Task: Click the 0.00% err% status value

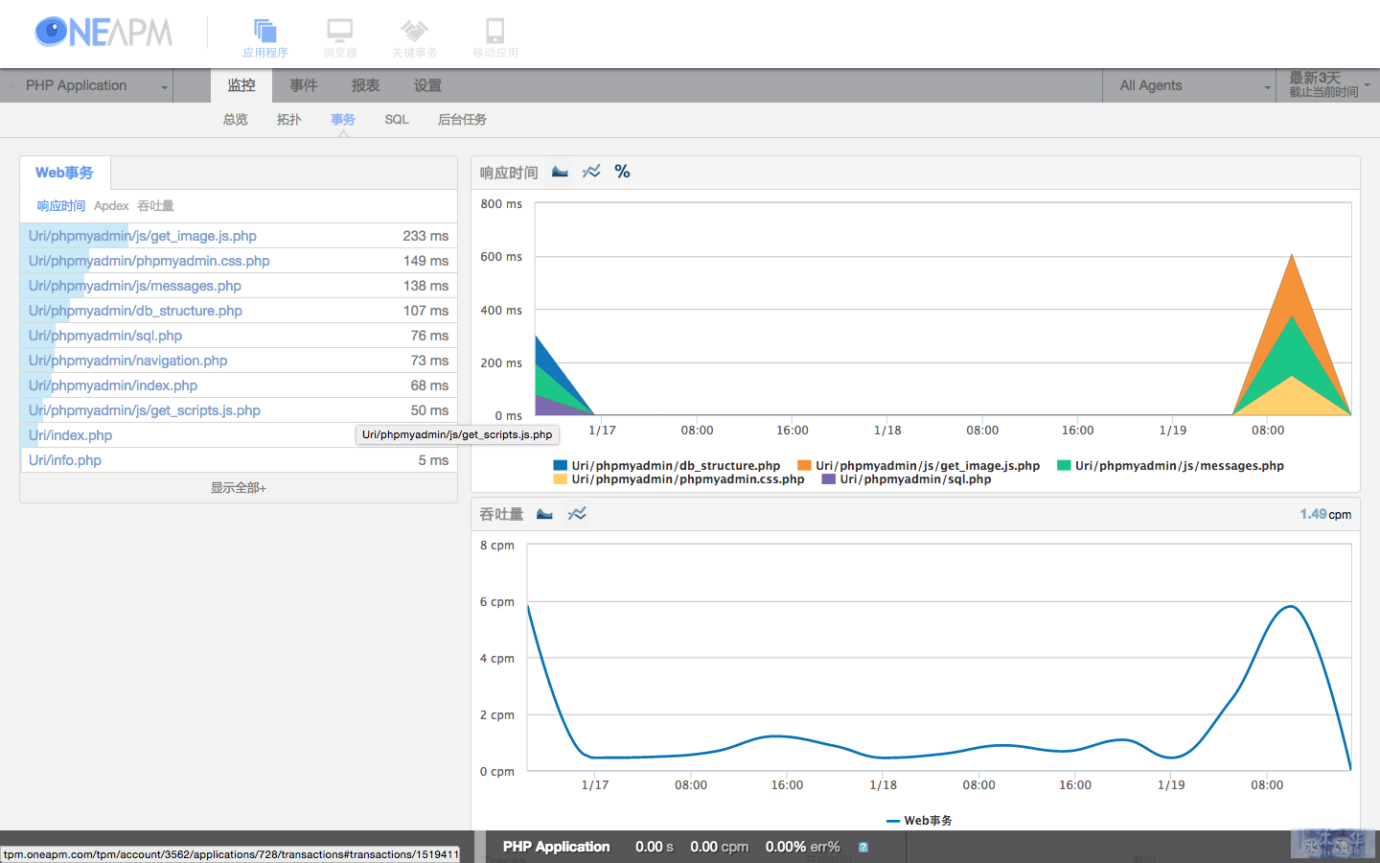Action: point(803,847)
